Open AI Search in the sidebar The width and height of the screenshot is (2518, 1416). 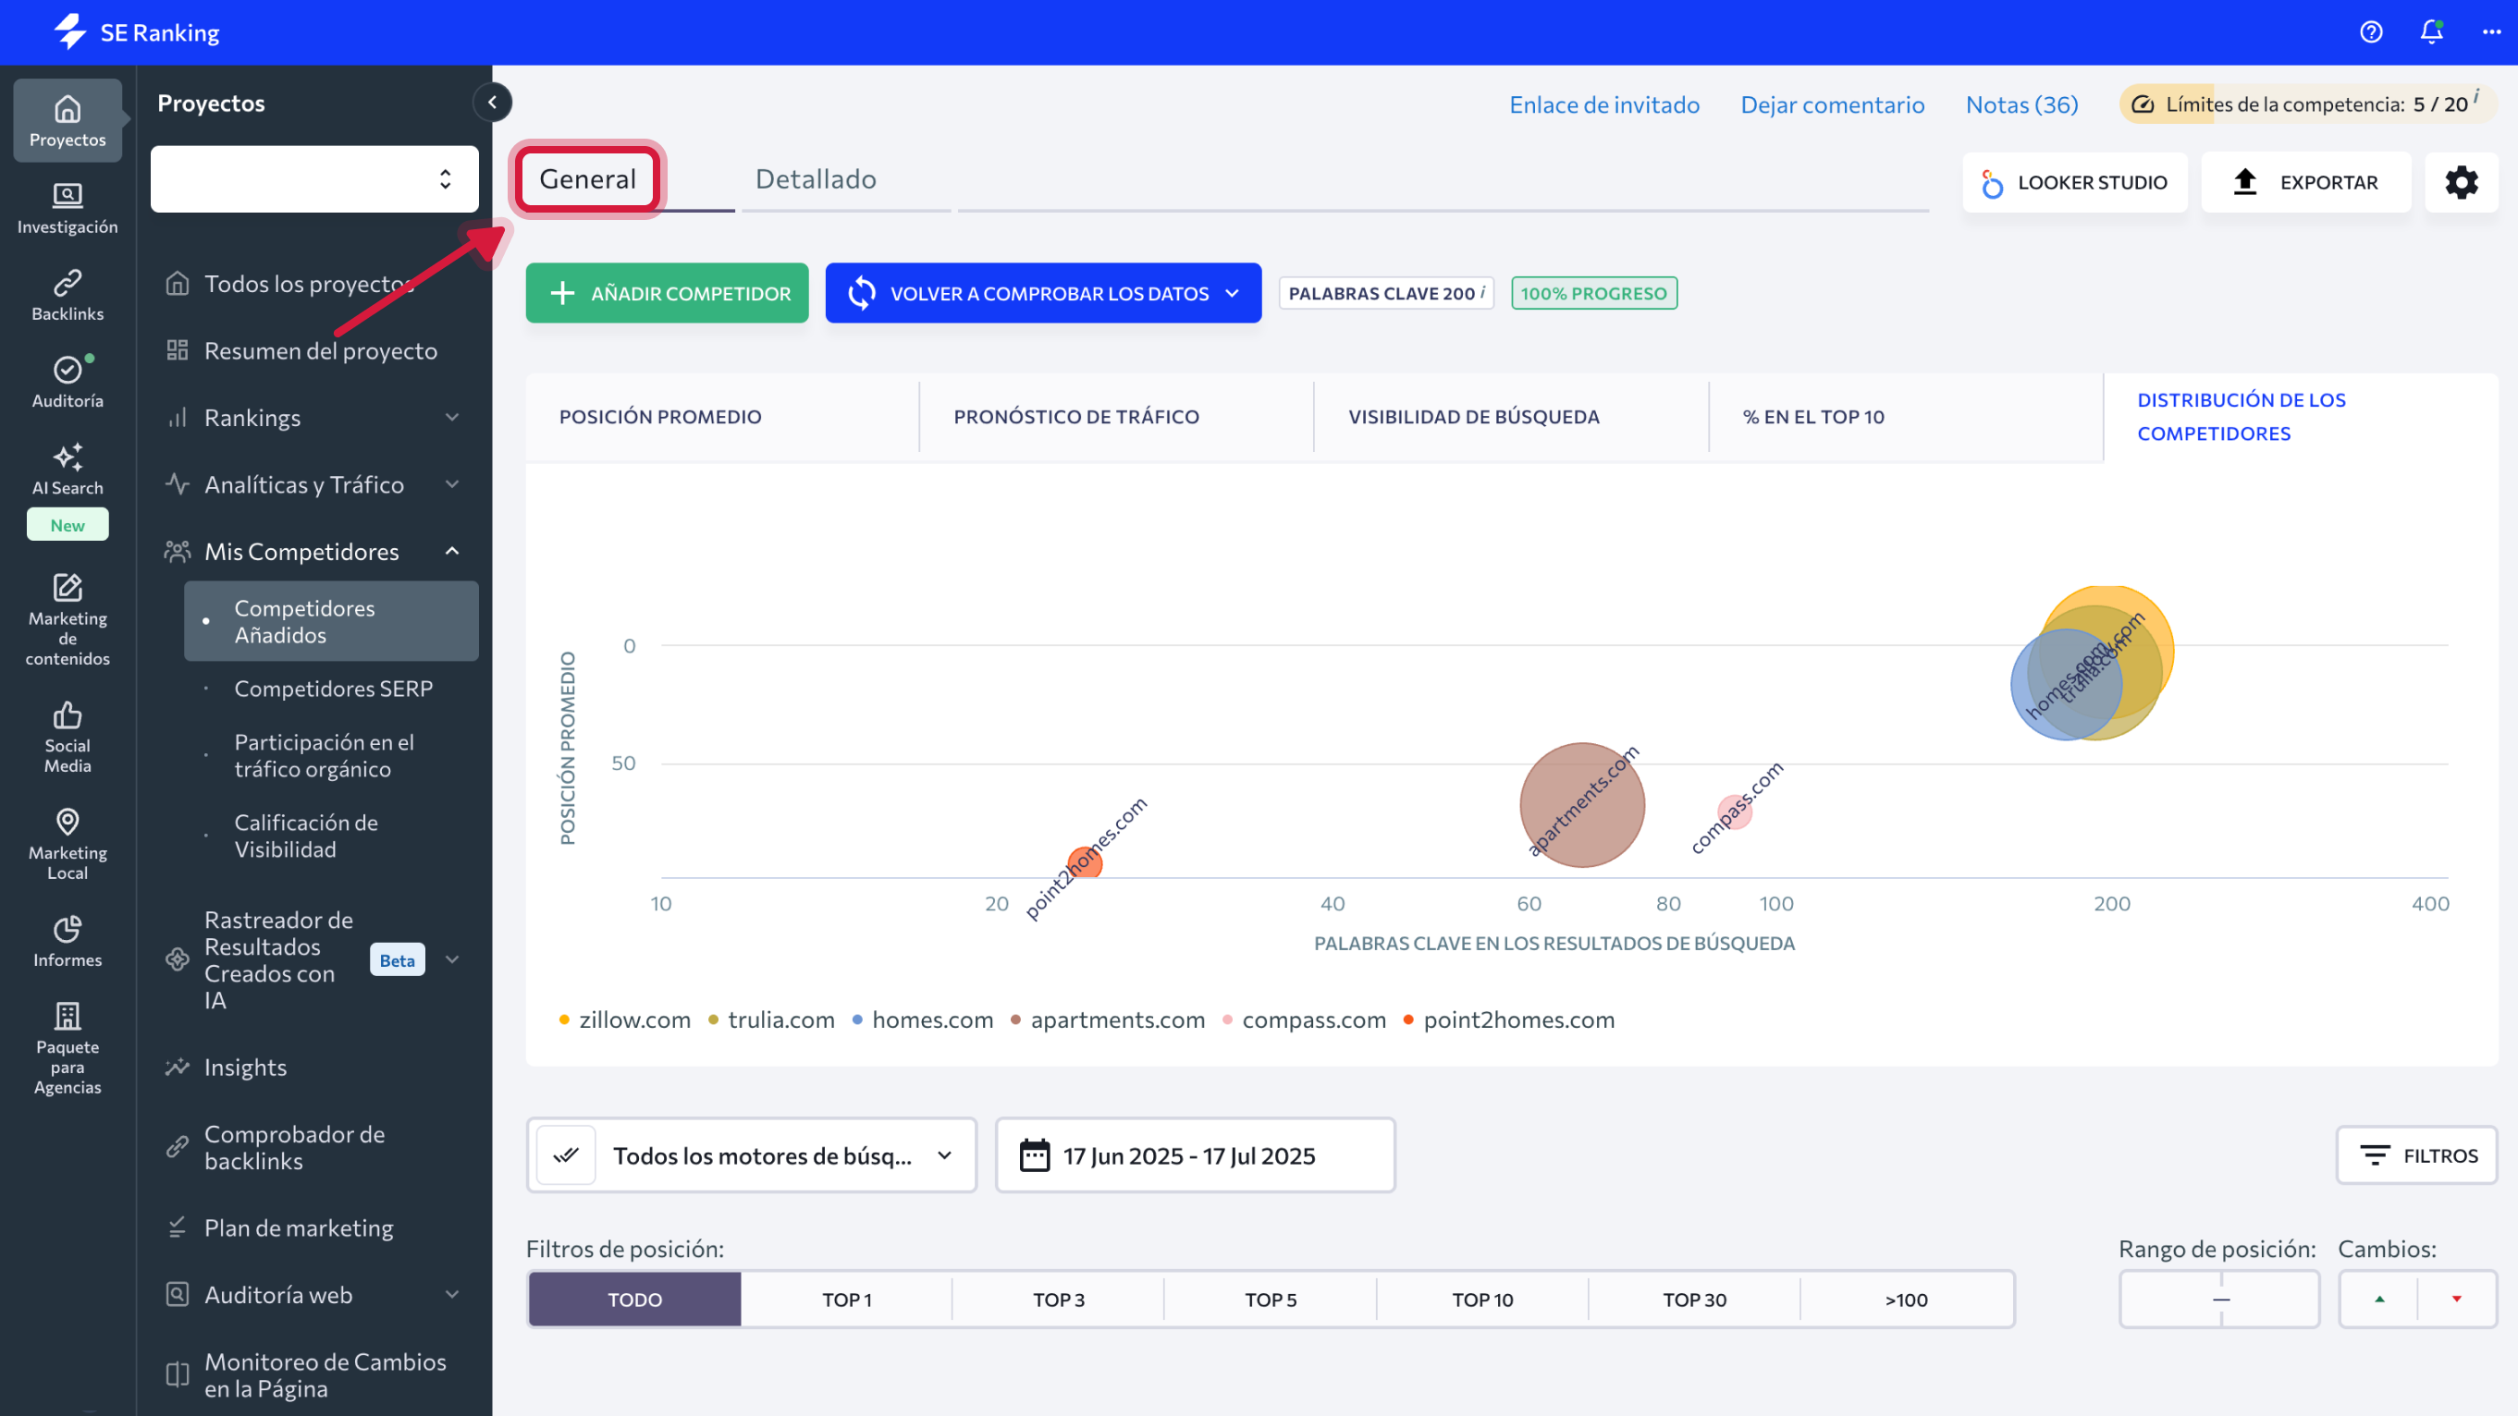pos(68,470)
